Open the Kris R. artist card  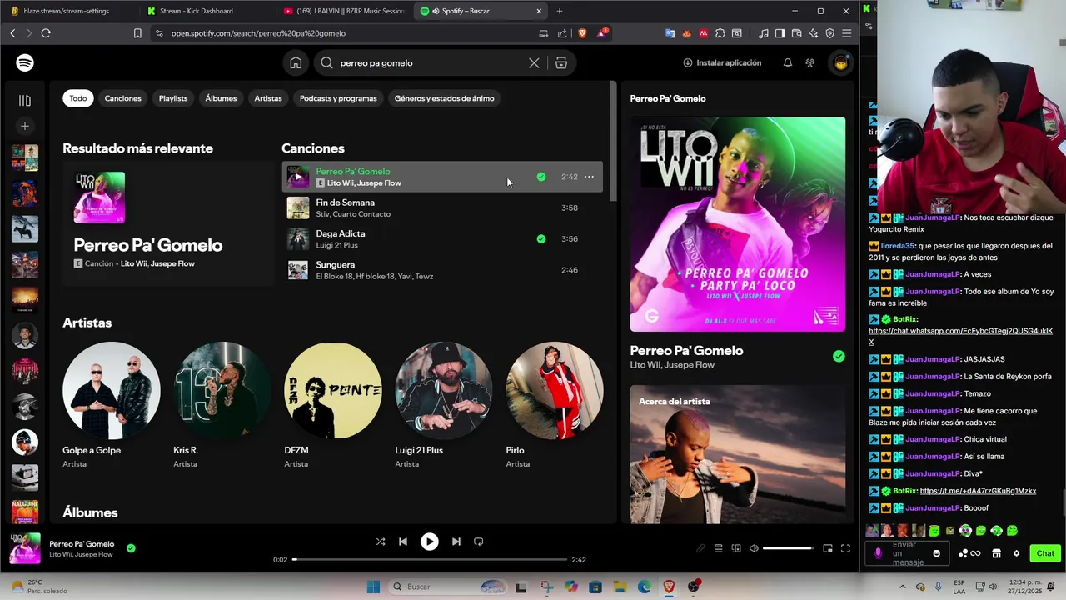coord(222,404)
